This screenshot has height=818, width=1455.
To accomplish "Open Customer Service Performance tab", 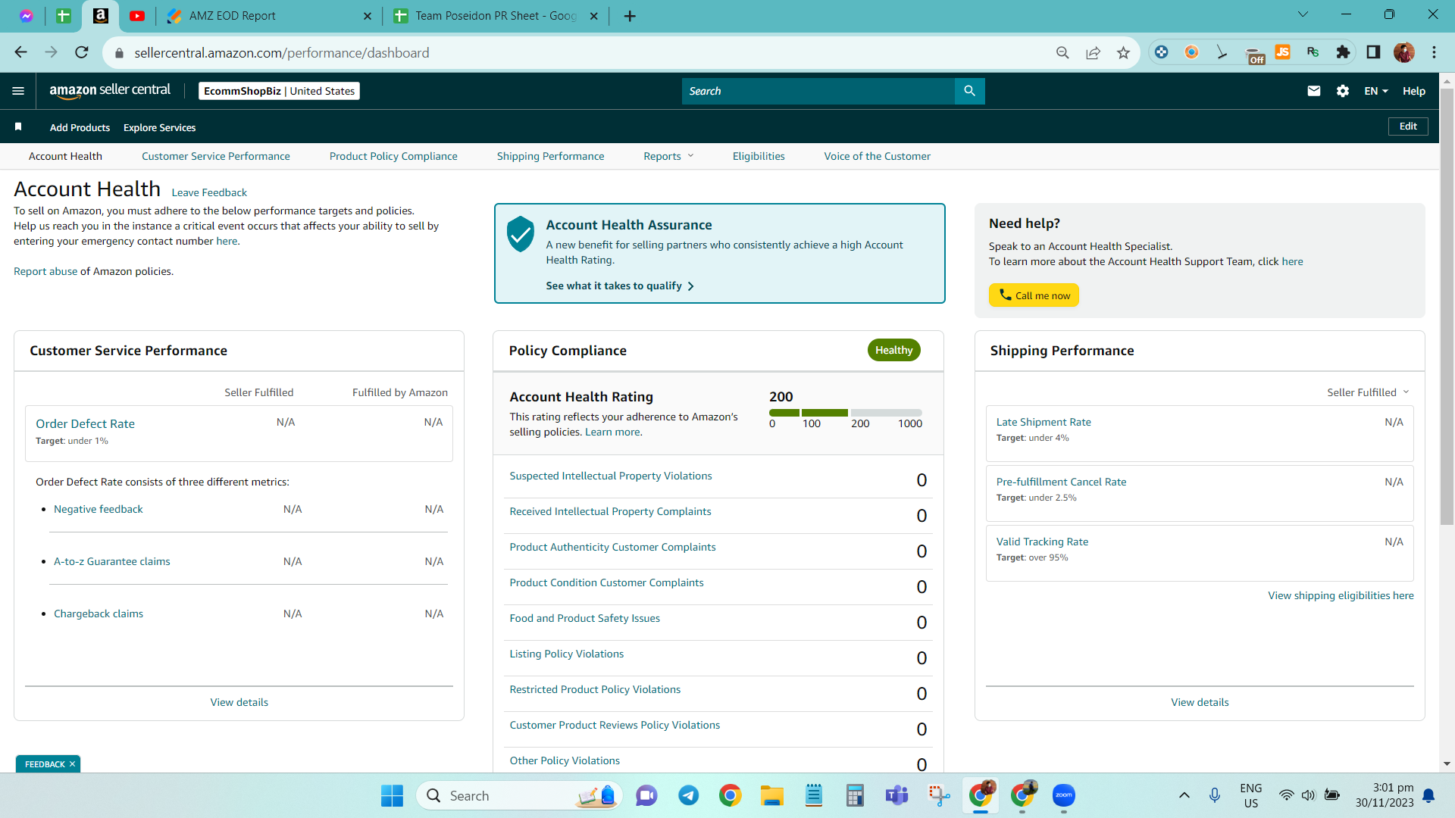I will (x=216, y=156).
